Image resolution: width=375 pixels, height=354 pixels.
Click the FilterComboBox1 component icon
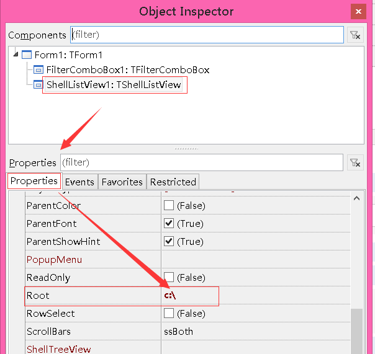(x=38, y=70)
